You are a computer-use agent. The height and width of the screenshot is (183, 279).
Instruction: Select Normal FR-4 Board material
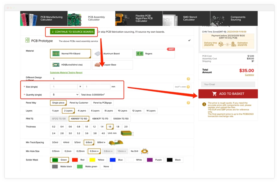click(70, 54)
